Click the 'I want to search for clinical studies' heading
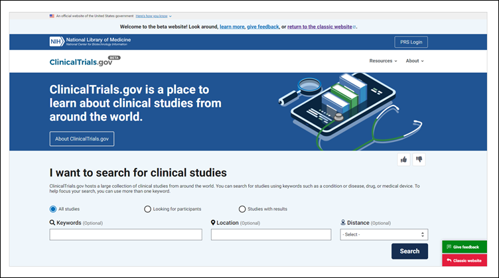499x278 pixels. tap(138, 173)
